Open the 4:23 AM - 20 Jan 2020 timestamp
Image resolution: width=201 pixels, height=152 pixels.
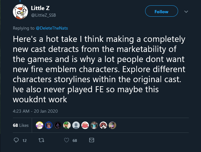pyautogui.click(x=35, y=111)
